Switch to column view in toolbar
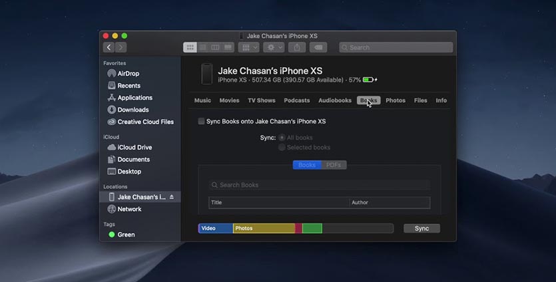The width and height of the screenshot is (556, 282). pos(215,47)
